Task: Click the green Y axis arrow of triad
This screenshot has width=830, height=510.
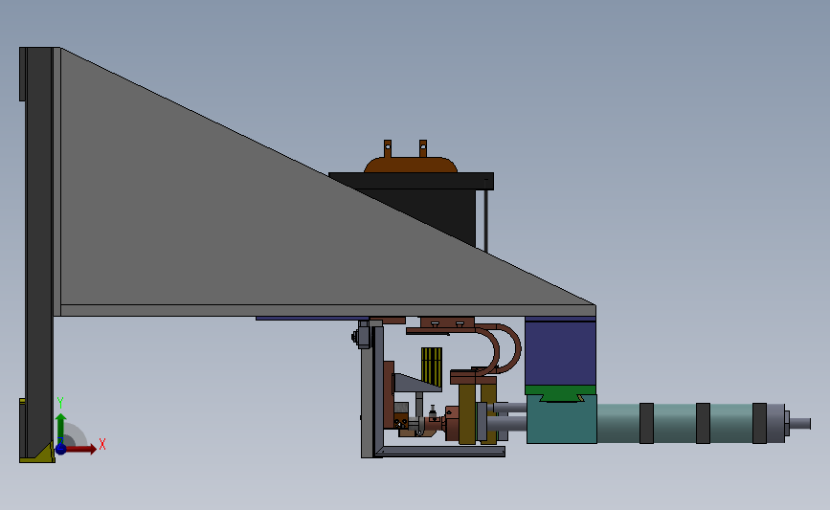Action: 60,429
